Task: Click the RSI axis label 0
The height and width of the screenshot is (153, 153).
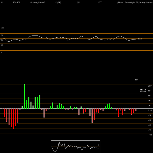Action: click(2, 52)
